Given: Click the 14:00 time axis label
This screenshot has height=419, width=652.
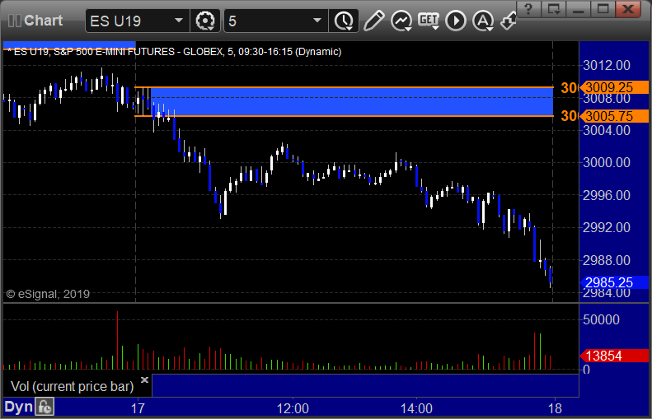Looking at the screenshot, I should click(416, 408).
